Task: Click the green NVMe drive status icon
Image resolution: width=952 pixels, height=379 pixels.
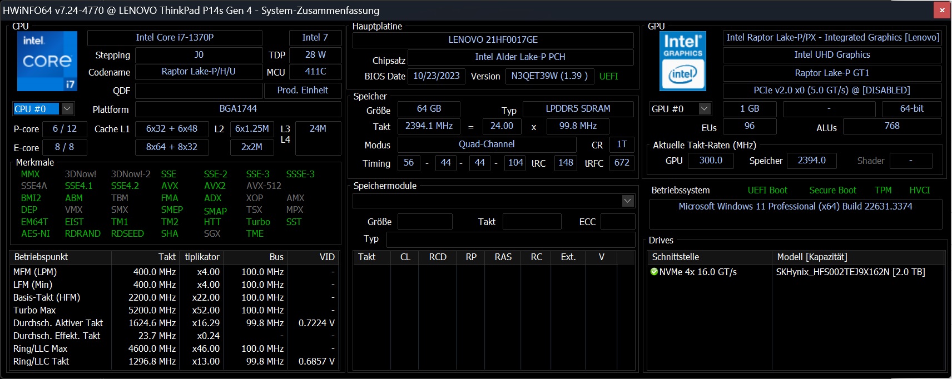Action: [654, 272]
